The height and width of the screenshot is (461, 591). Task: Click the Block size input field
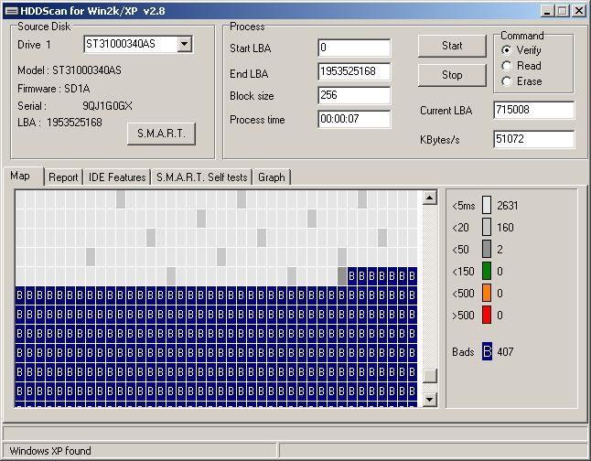pyautogui.click(x=354, y=95)
